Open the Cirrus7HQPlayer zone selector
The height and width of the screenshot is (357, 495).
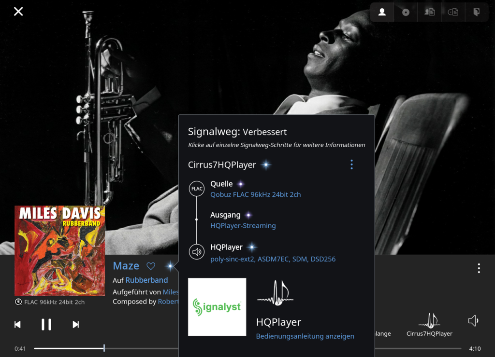(x=429, y=324)
